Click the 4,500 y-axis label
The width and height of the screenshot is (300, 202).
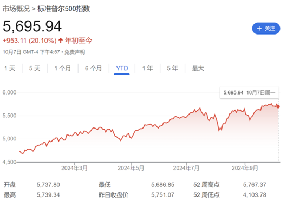[x=9, y=162]
